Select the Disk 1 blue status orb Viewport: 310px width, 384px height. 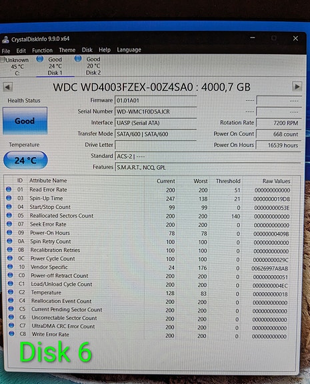pyautogui.click(x=40, y=59)
